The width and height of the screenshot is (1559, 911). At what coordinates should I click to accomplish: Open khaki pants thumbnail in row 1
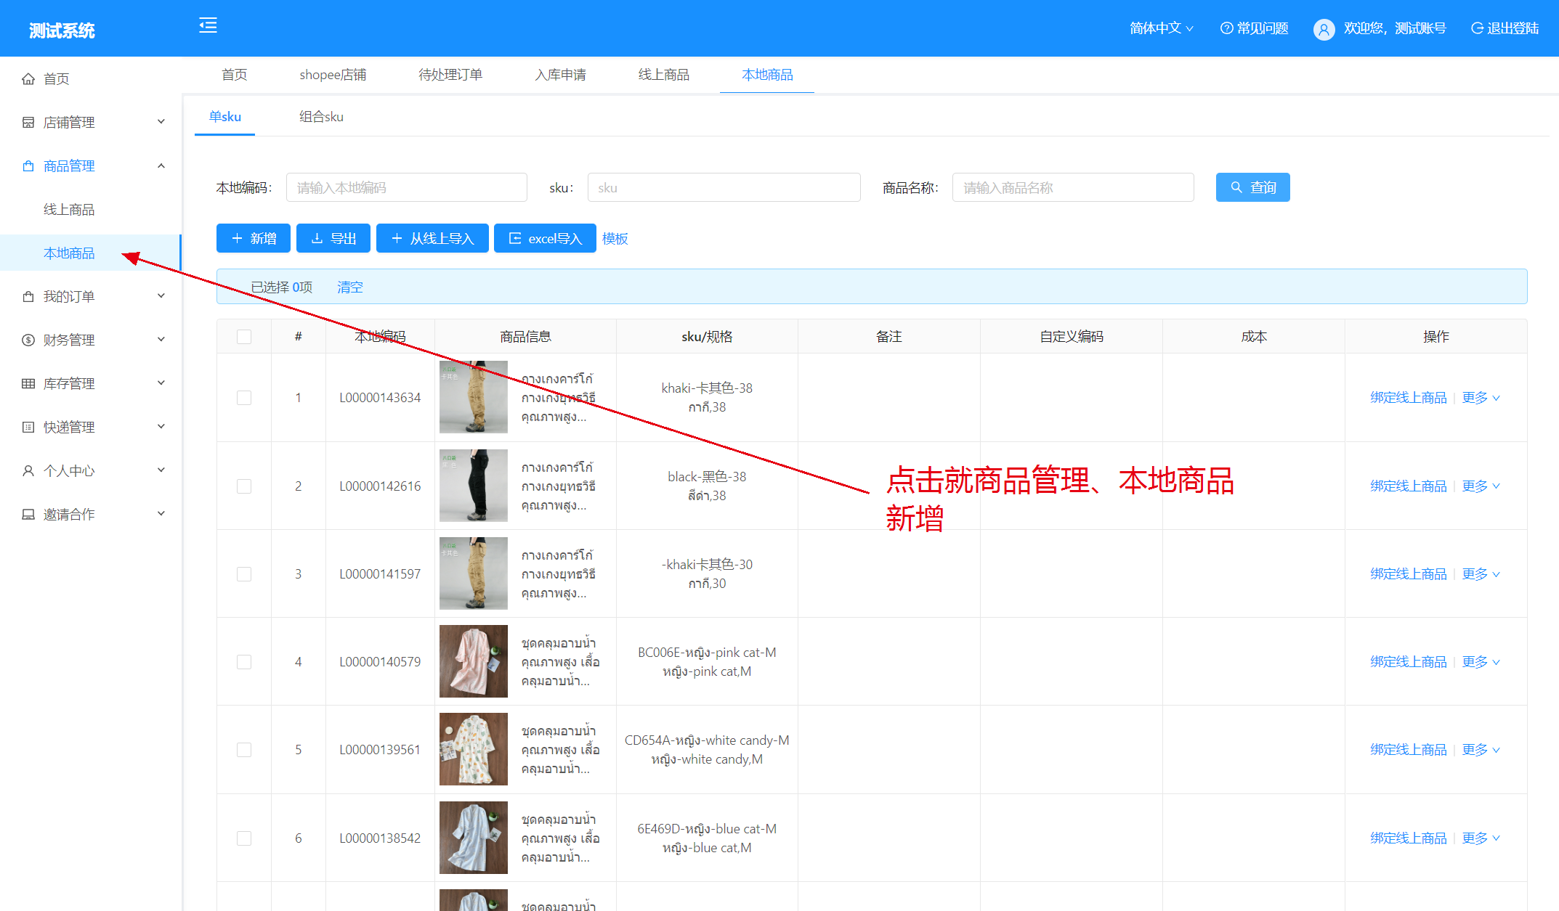(473, 398)
